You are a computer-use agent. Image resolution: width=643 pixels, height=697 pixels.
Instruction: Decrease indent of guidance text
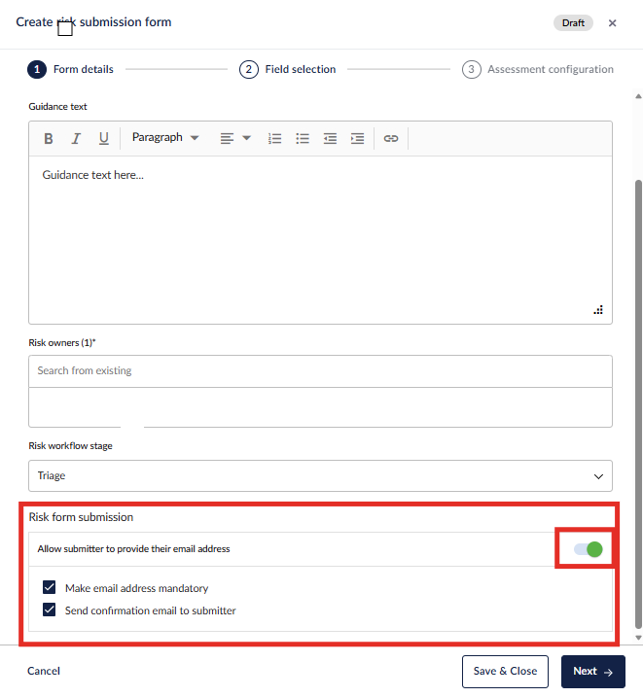click(331, 139)
